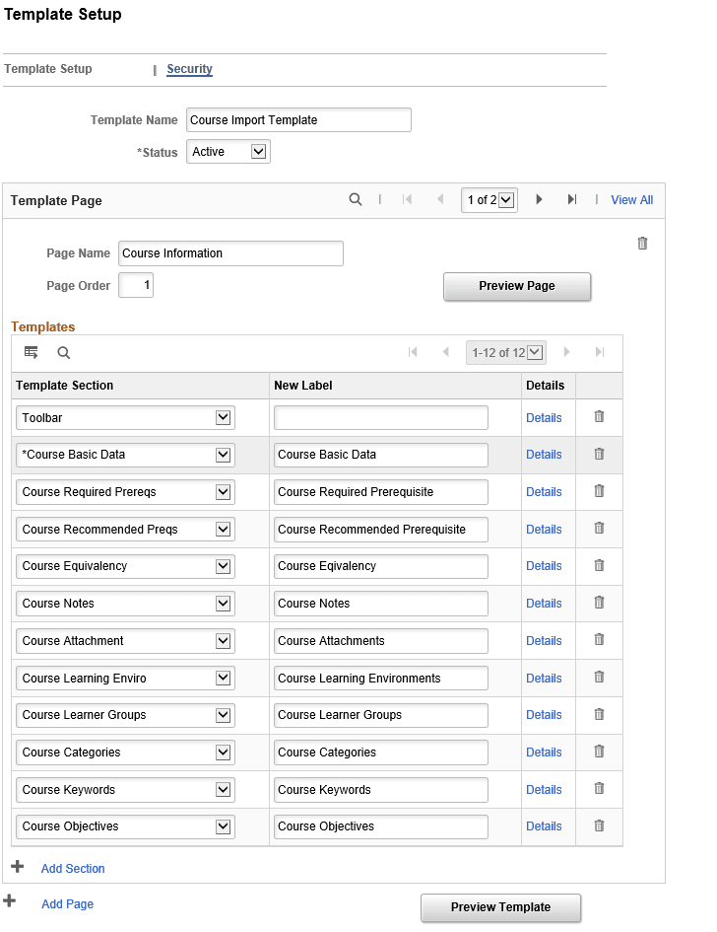Click the plus icon beside Add Page

pyautogui.click(x=9, y=902)
